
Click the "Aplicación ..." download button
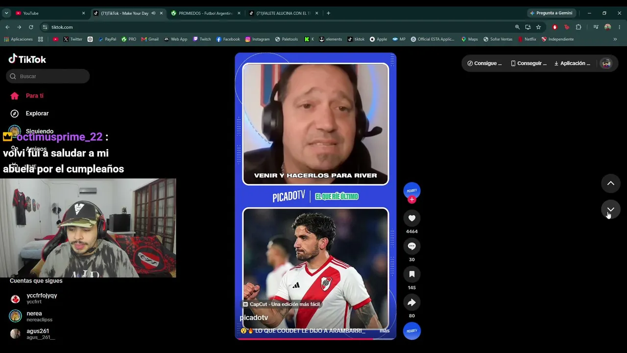coord(572,63)
